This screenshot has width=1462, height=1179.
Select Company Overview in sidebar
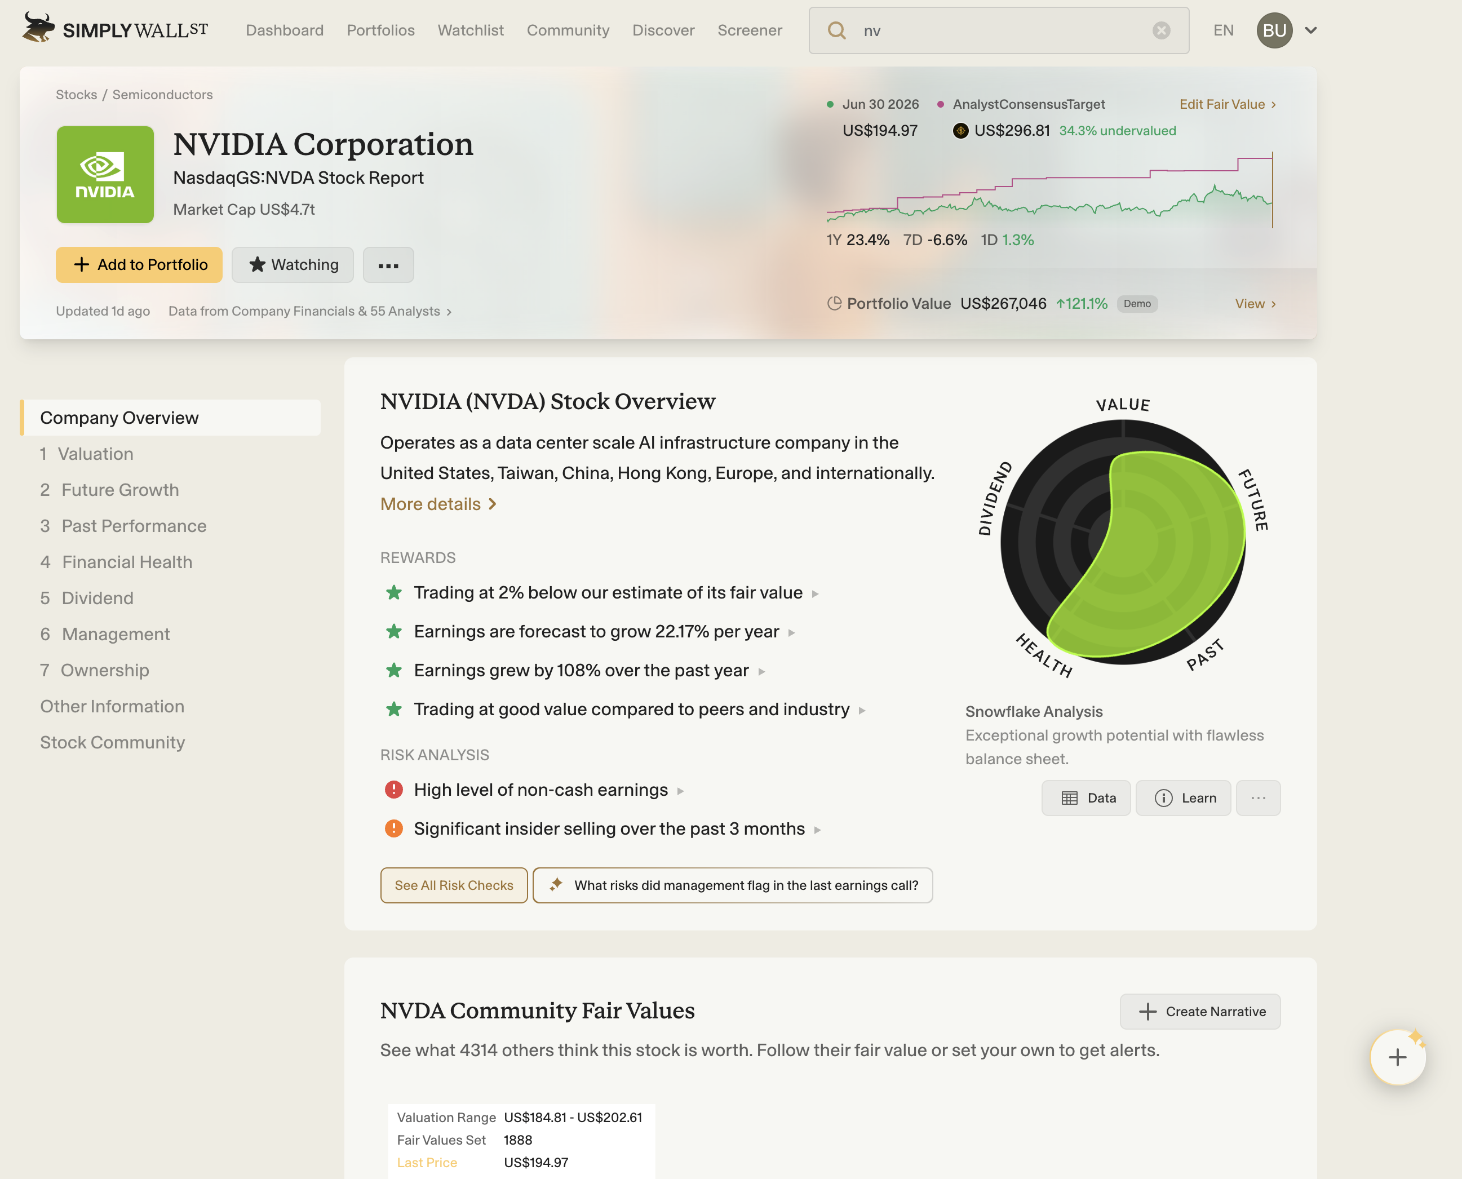pyautogui.click(x=170, y=418)
